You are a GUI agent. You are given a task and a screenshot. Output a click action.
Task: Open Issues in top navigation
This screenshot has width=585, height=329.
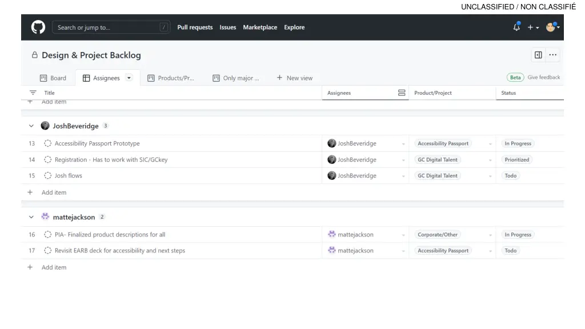click(x=227, y=27)
